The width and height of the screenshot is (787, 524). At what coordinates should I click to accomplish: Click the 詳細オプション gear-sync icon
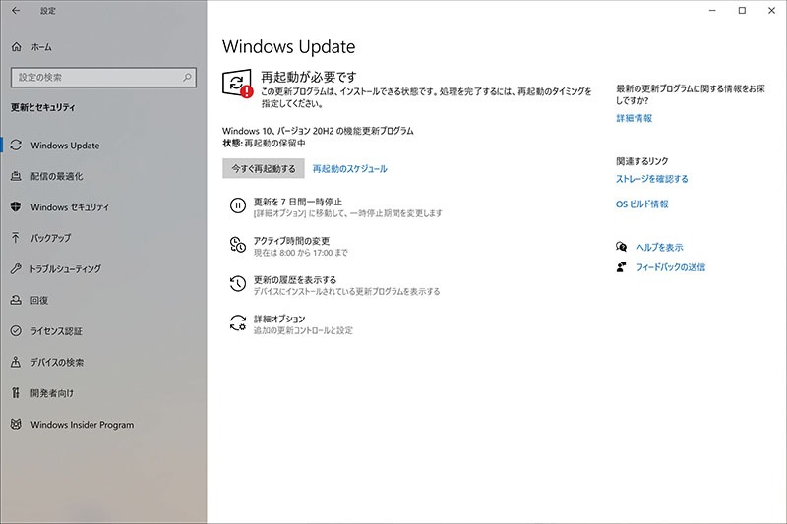point(238,322)
